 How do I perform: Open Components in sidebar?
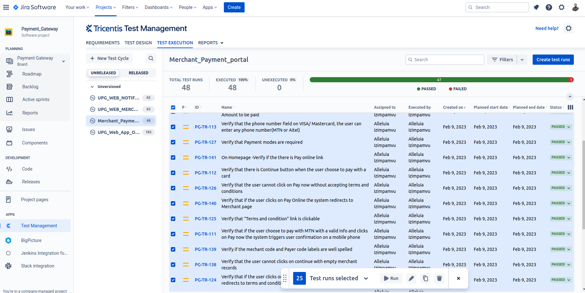pos(35,143)
